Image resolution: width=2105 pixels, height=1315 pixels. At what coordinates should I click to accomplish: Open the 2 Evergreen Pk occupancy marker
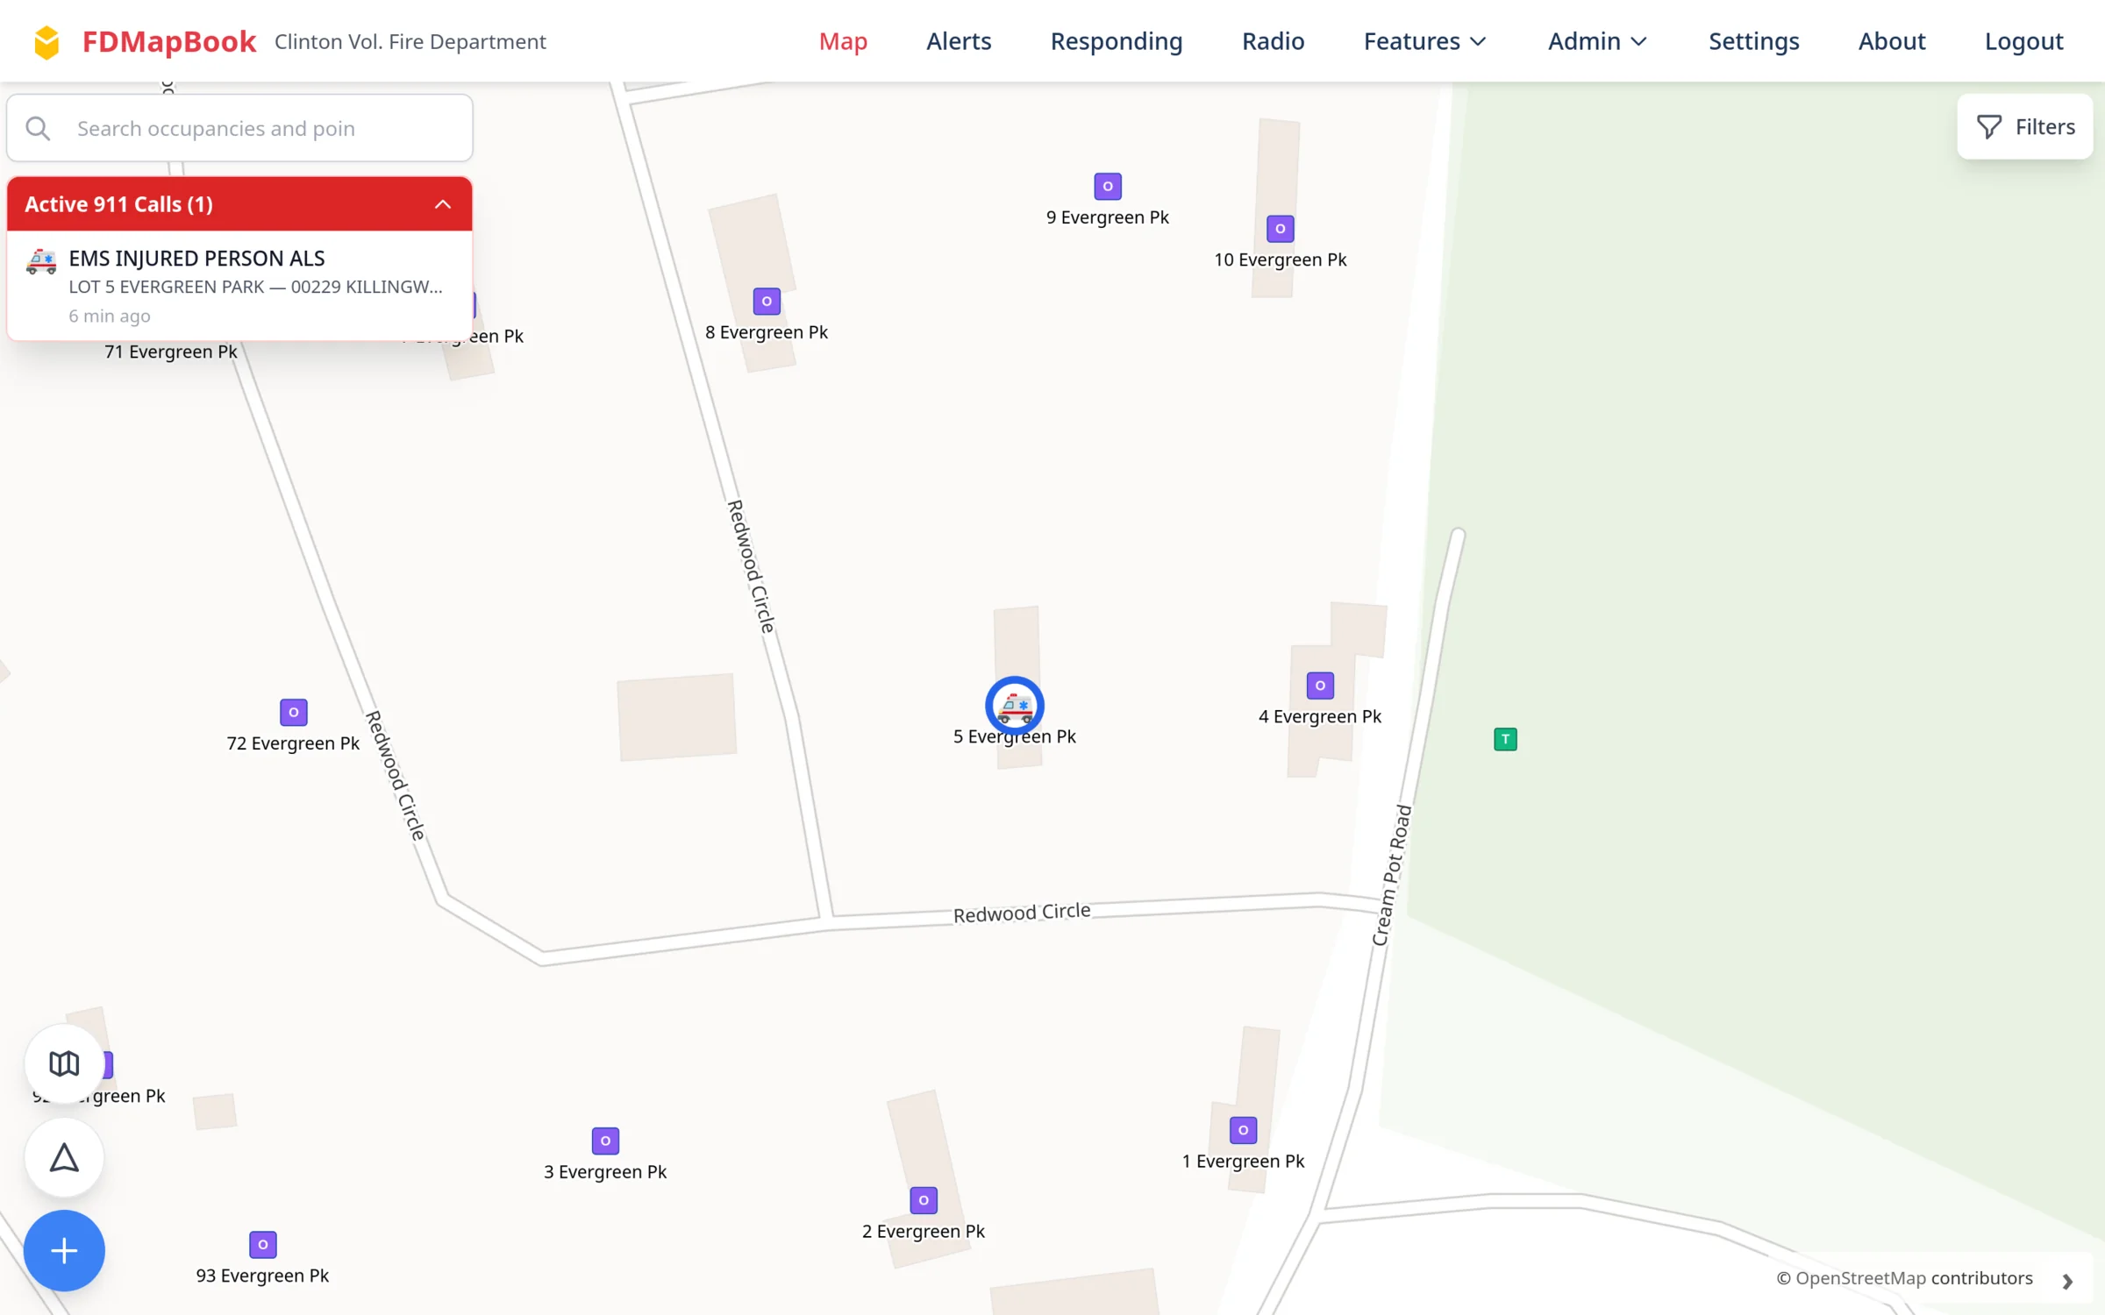924,1200
